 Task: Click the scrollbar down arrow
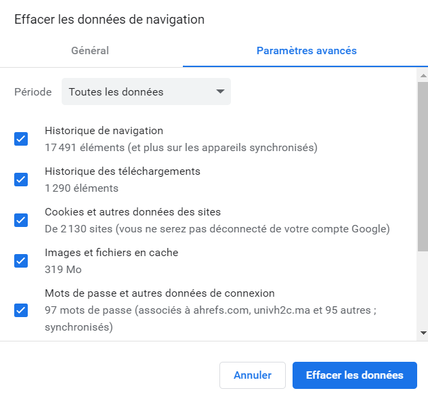pos(423,333)
